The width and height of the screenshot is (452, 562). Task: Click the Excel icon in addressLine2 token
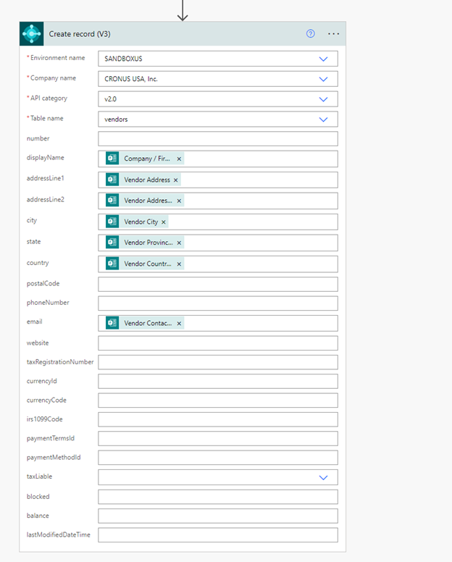tap(112, 201)
